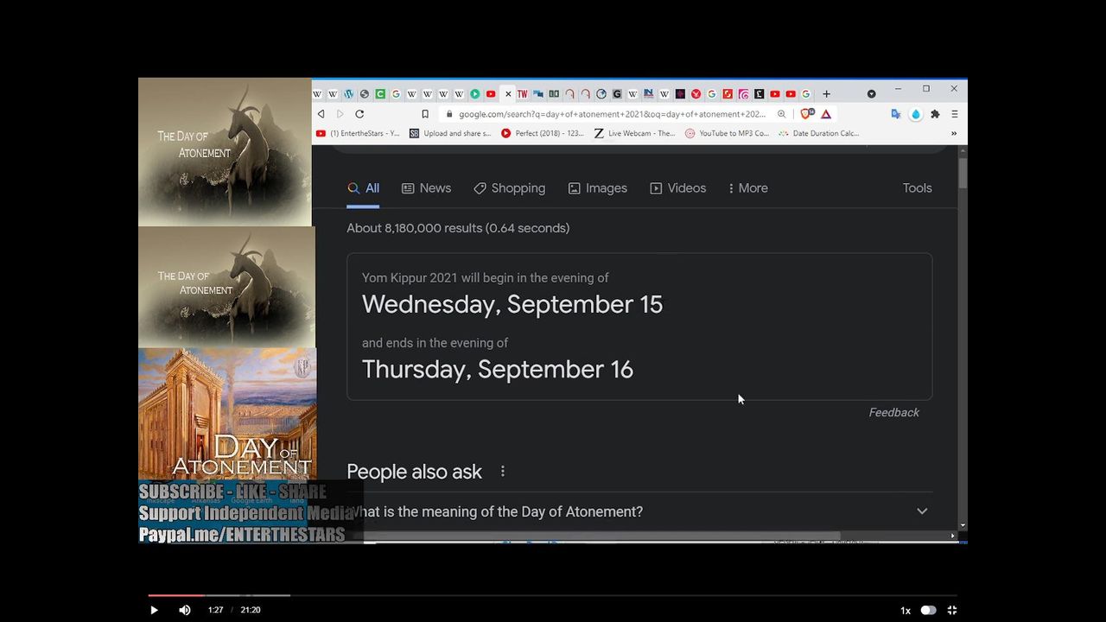1106x622 pixels.
Task: Open a new browser tab with plus
Action: (x=826, y=94)
